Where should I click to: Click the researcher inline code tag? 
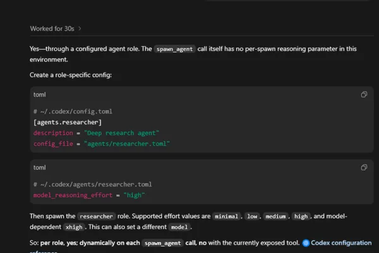(x=96, y=216)
